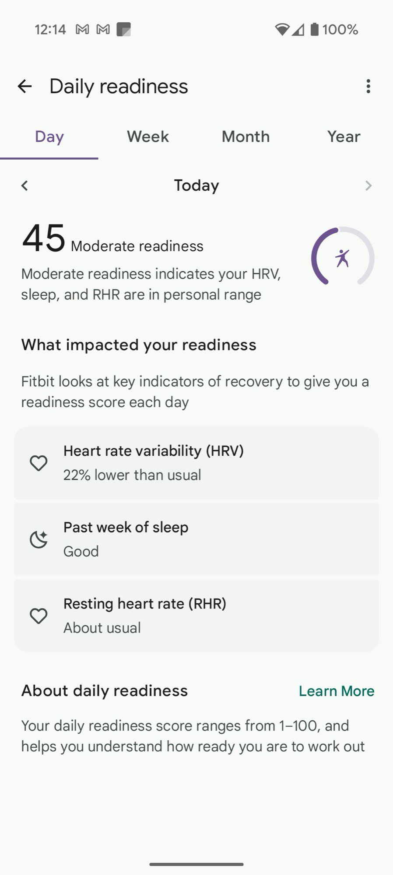Screen dimensions: 393x875
Task: Tap the back arrow icon
Action: 25,86
